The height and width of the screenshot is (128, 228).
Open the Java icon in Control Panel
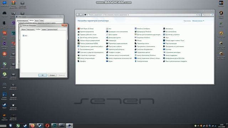click(107, 28)
